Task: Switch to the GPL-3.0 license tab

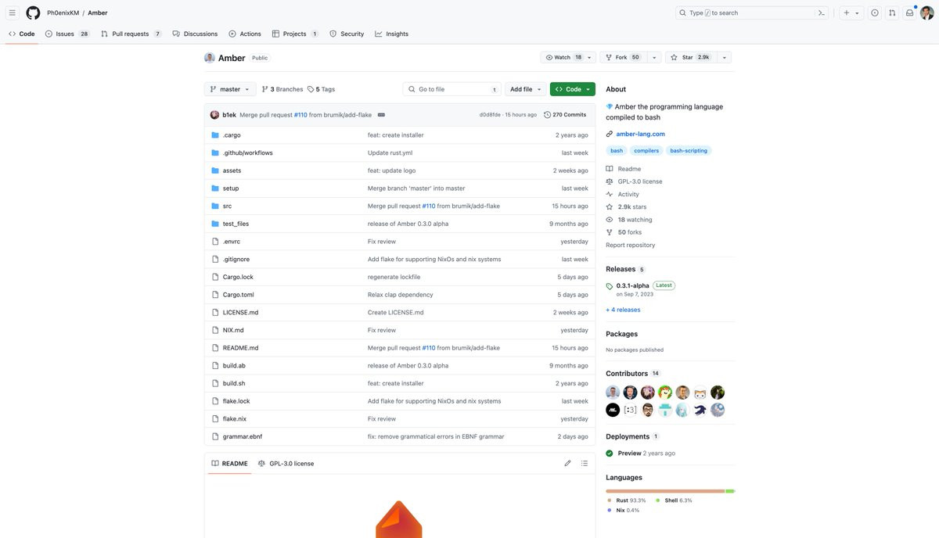Action: coord(286,463)
